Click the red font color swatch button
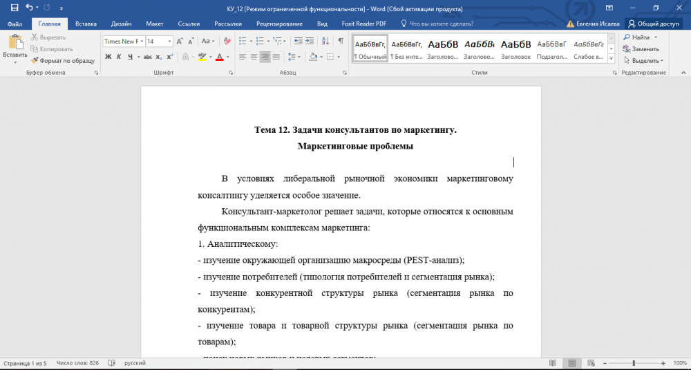Screen dimensions: 691x370 coord(218,57)
